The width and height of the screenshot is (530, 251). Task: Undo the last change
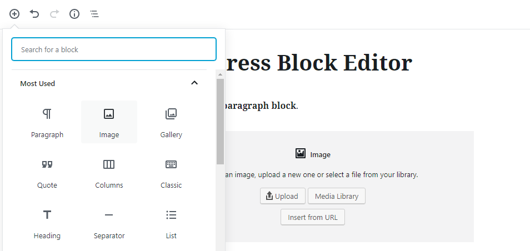(34, 14)
